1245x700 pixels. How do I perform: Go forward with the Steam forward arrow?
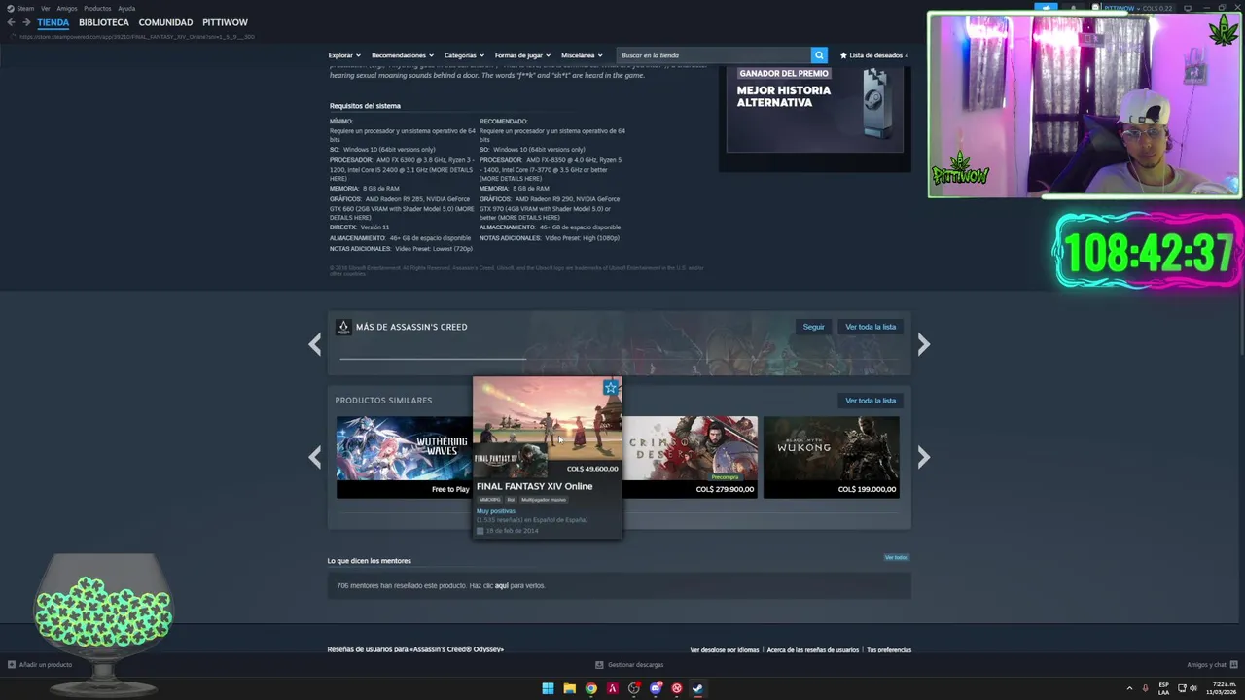pyautogui.click(x=25, y=22)
